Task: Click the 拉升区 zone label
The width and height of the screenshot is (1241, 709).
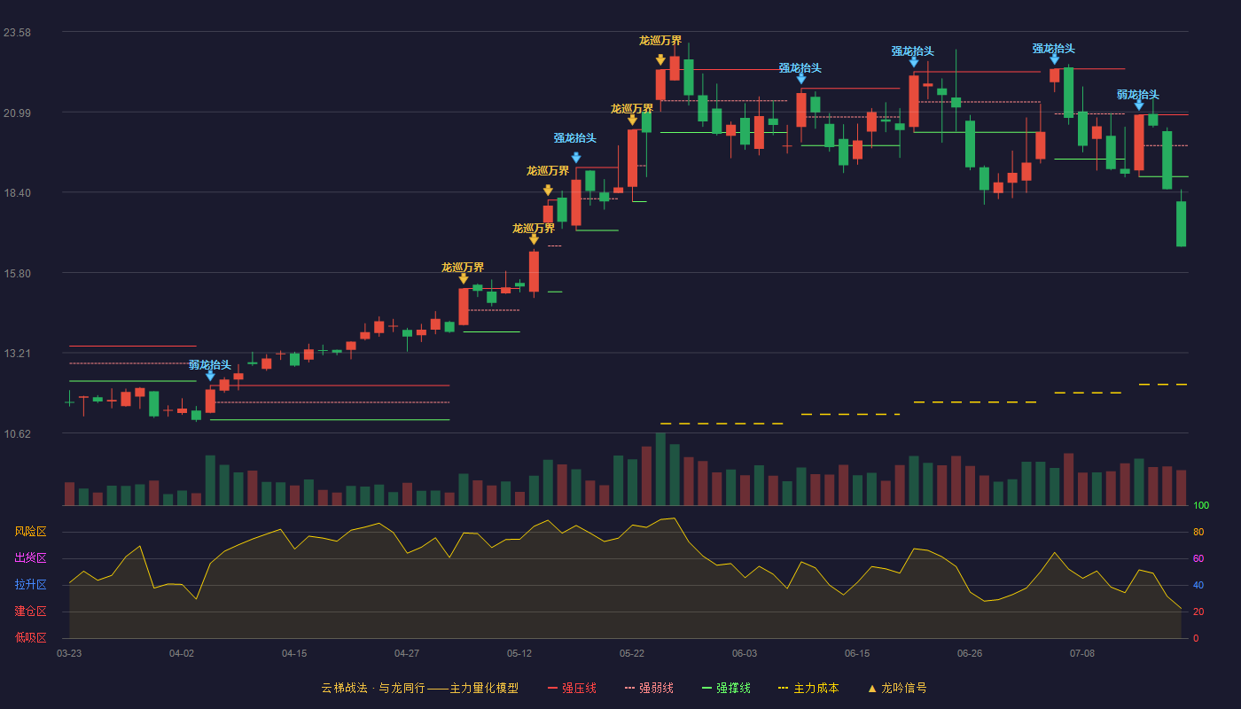Action: (30, 585)
